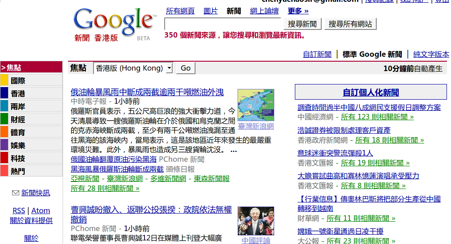
Task: Open the 大膽嘗試曲高和寡林憶蓮 headline
Action: point(358,176)
